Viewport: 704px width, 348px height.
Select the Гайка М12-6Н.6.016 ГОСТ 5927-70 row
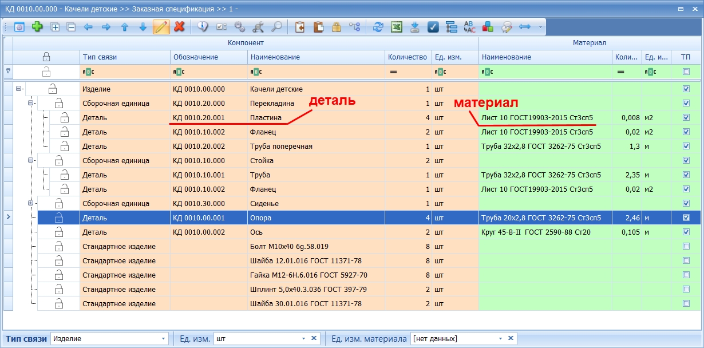click(x=351, y=275)
